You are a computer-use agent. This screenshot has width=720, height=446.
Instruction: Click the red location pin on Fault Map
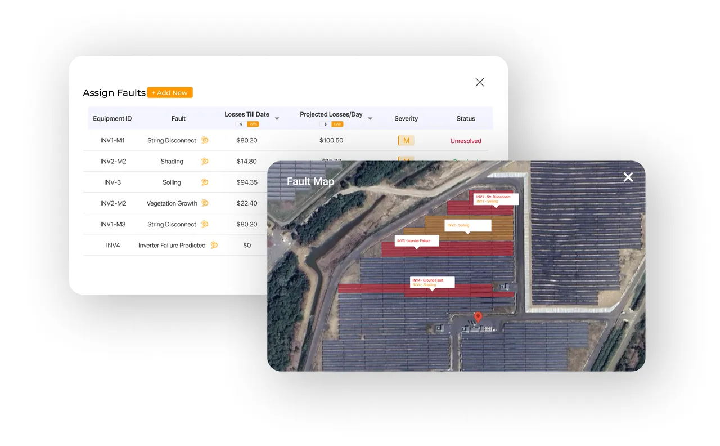pyautogui.click(x=478, y=318)
